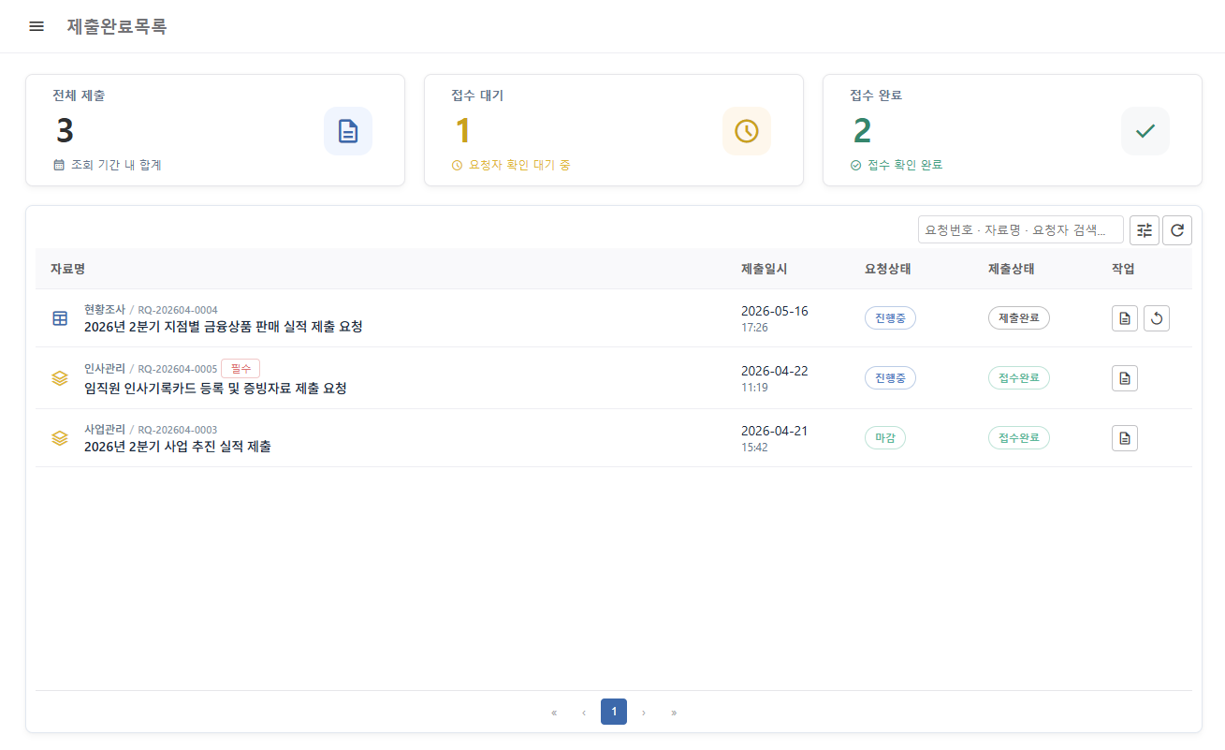Click the 작업 column header
1225x750 pixels.
click(x=1123, y=269)
